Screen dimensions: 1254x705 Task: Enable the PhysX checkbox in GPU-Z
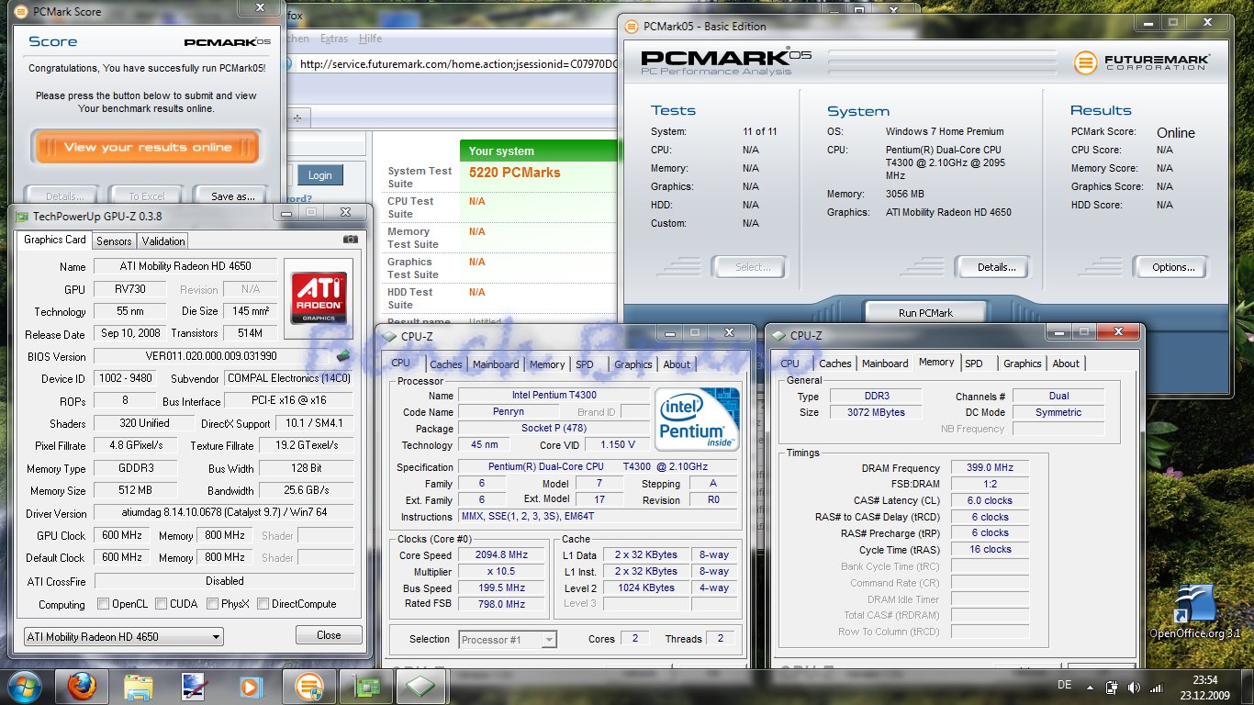(212, 604)
